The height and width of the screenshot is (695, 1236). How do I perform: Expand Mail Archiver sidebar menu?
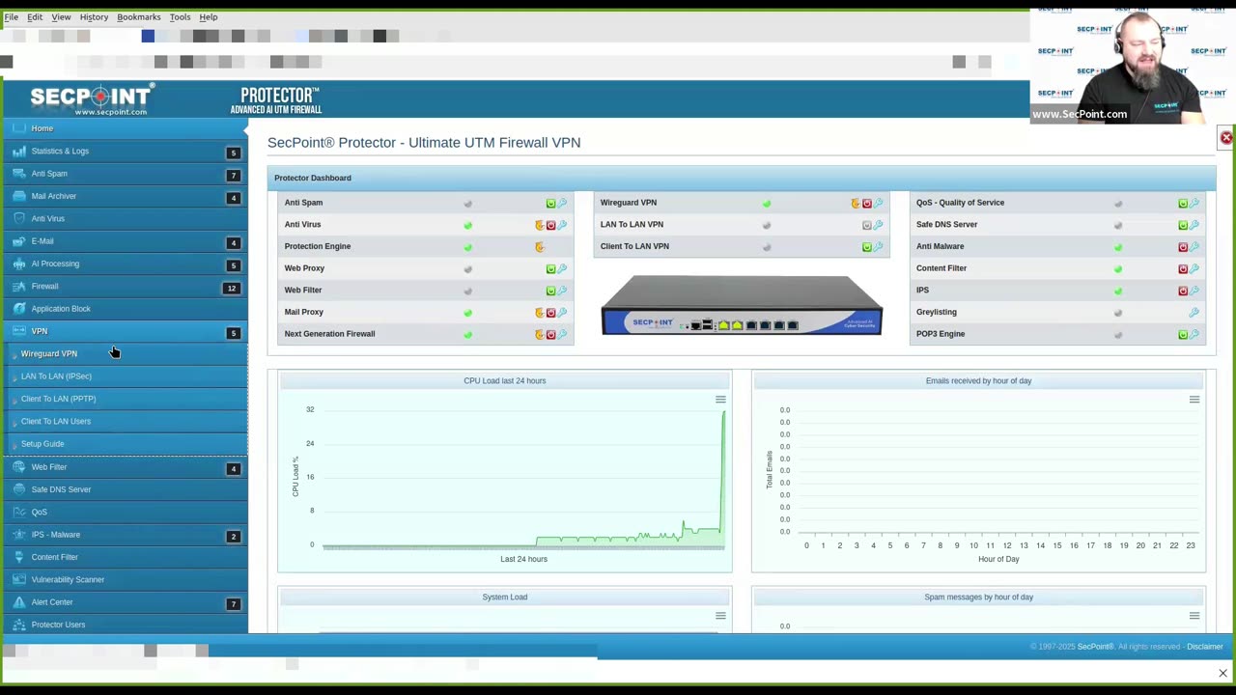[124, 196]
